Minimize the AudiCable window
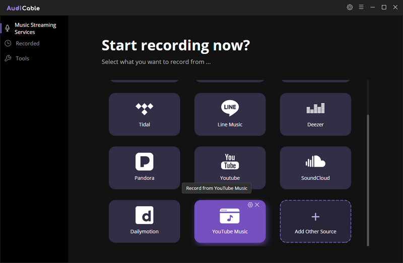 point(372,7)
